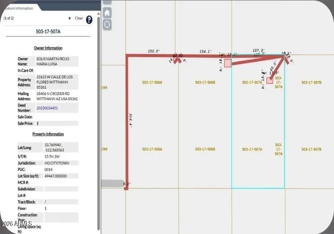This screenshot has width=334, height=234.
Task: Click the pink square marker near 506B
Action: 228,63
